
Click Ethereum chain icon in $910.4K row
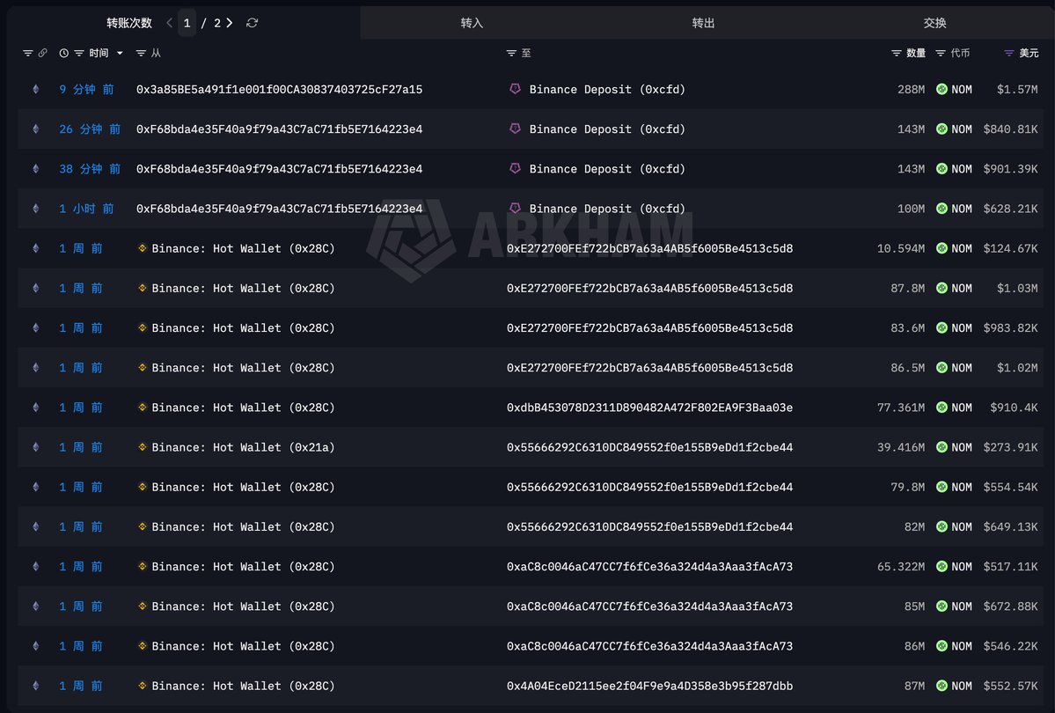(36, 408)
